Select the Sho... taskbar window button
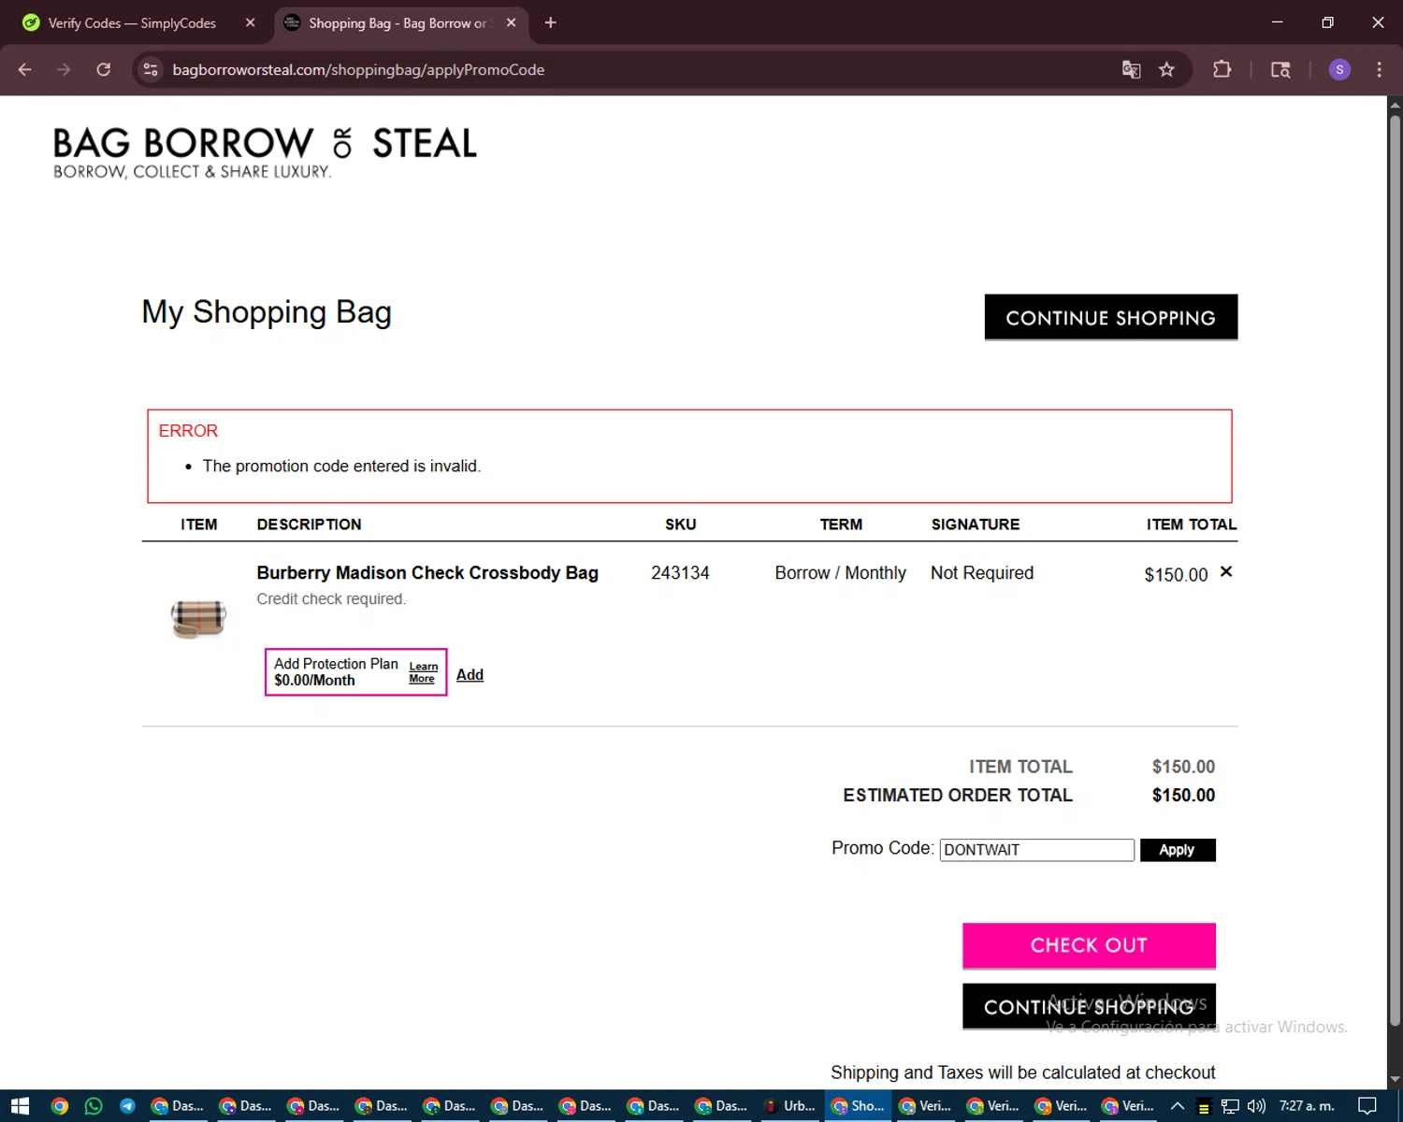The height and width of the screenshot is (1122, 1403). (858, 1106)
